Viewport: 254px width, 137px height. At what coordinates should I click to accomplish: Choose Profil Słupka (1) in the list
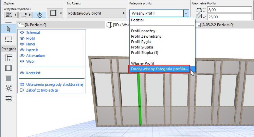[x=162, y=53]
